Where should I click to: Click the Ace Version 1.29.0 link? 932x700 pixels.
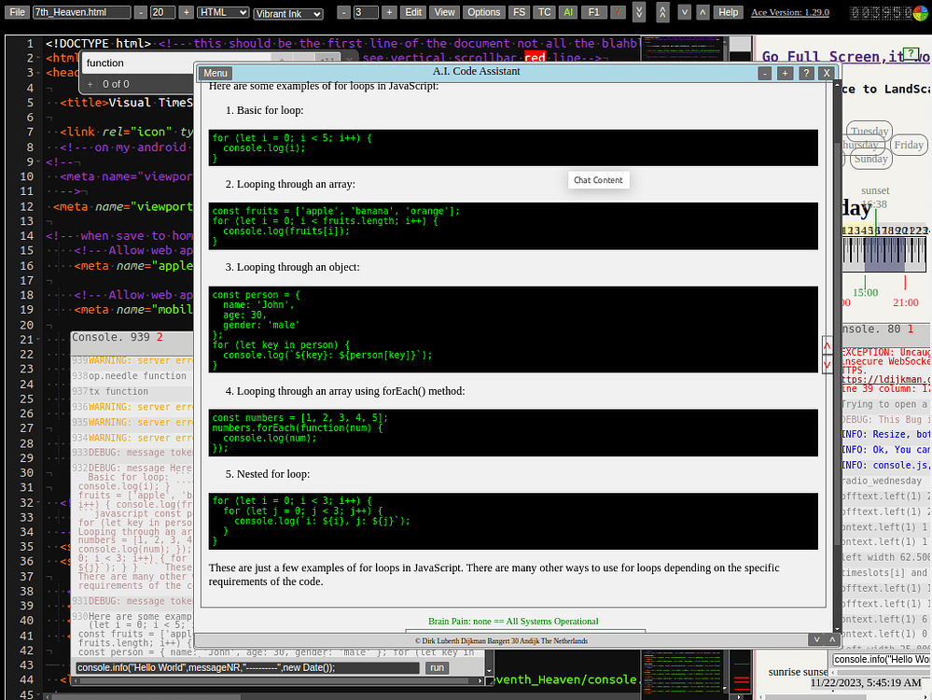click(789, 12)
